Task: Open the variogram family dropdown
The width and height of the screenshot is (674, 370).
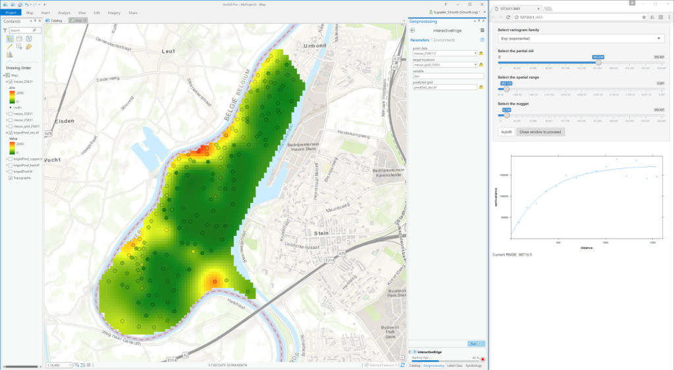Action: [x=581, y=39]
